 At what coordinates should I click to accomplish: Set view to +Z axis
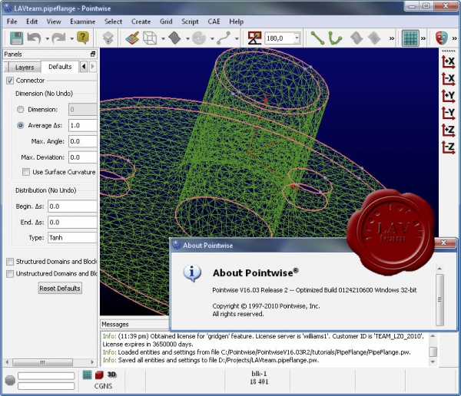click(449, 130)
